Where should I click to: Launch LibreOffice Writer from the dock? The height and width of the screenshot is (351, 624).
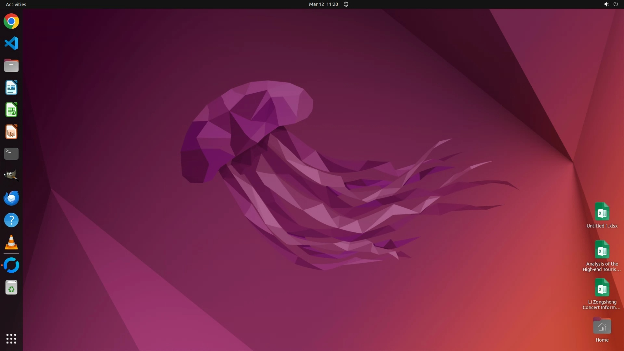(11, 88)
